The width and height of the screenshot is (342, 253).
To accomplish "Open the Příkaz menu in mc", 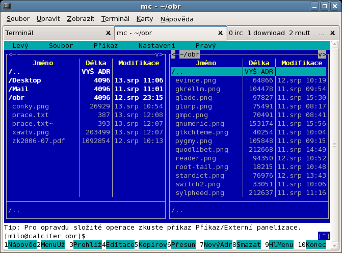I will (106, 46).
